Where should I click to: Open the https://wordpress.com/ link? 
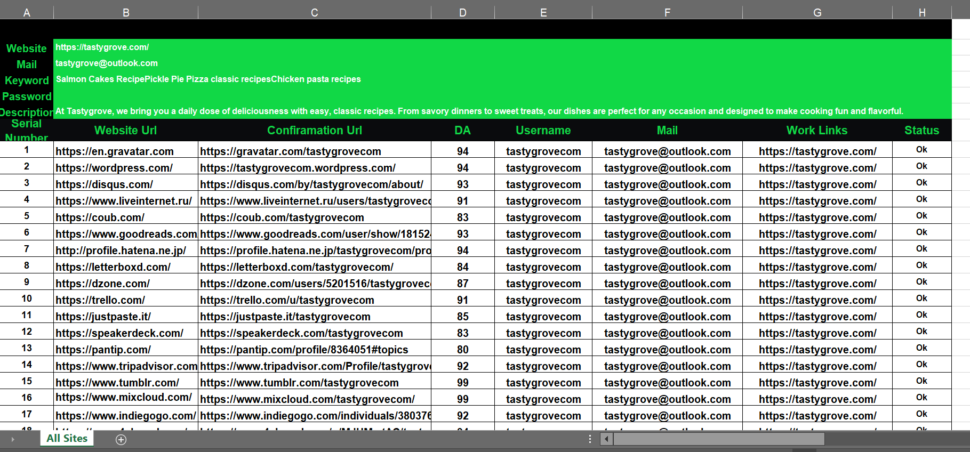(114, 168)
